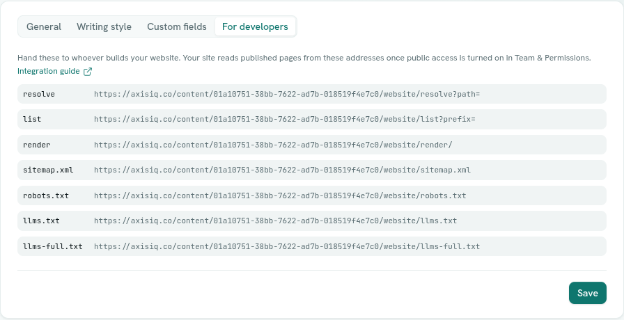Click the robots.txt row label
This screenshot has height=320, width=624.
point(46,195)
